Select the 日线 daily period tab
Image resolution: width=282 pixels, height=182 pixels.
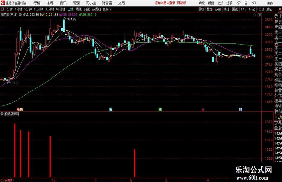coord(70,9)
